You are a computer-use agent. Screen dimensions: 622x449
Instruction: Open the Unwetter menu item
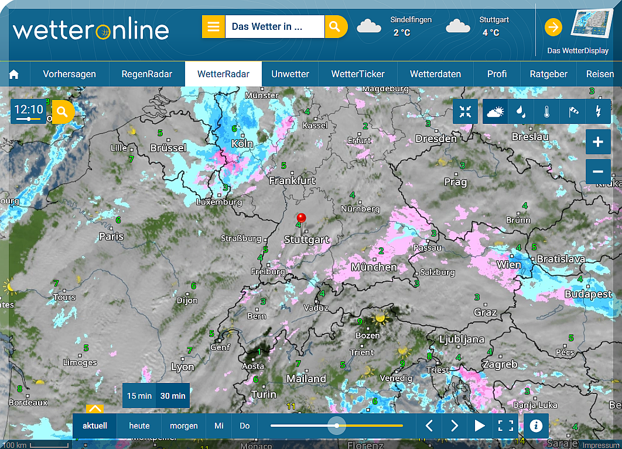(290, 74)
